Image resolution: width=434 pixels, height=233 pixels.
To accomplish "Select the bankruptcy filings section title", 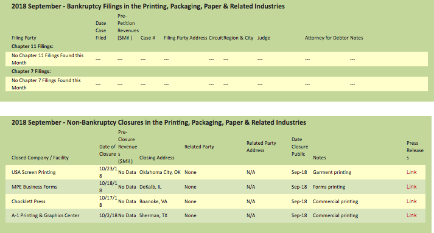I will click(148, 6).
